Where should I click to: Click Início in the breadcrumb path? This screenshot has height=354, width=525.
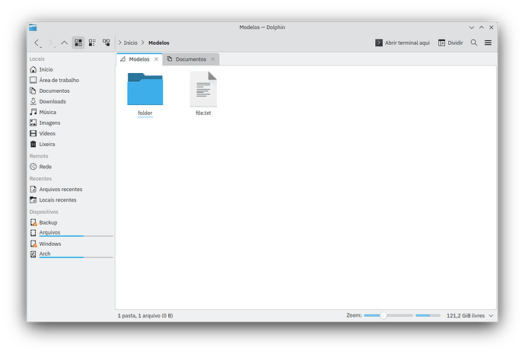click(x=131, y=43)
